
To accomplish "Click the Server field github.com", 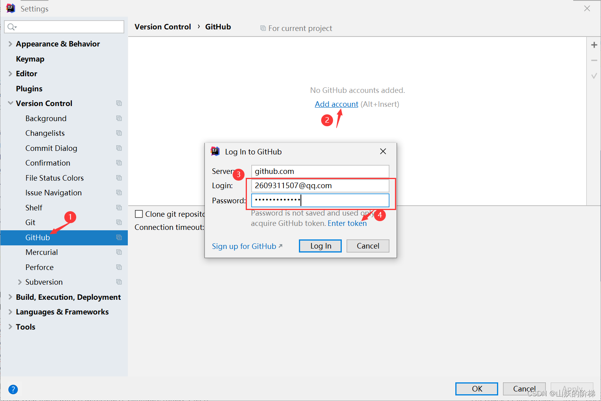I will click(320, 171).
